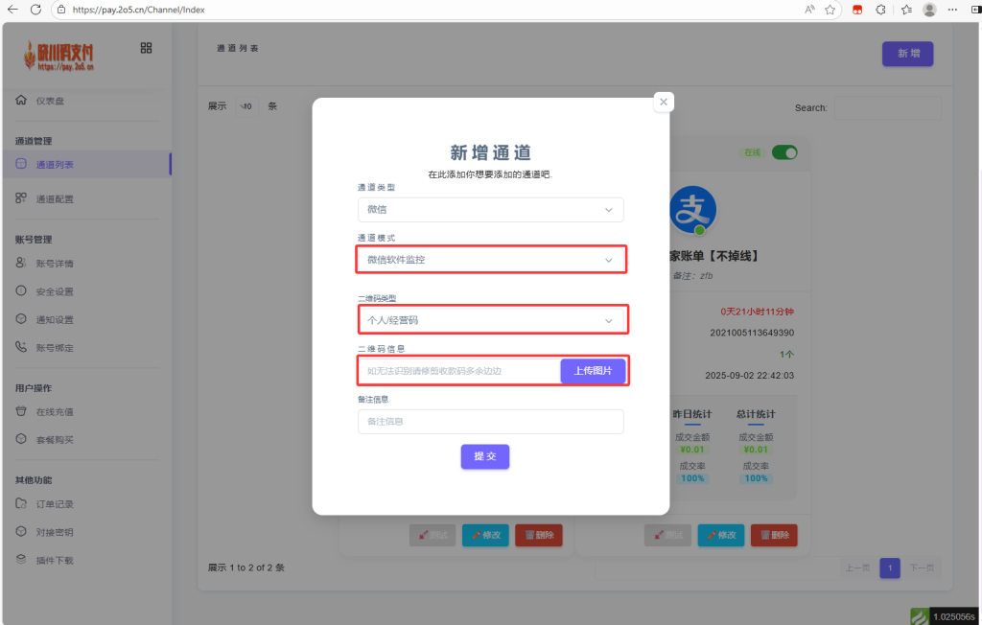
Task: Open the 二维码类型 dropdown
Action: click(490, 320)
